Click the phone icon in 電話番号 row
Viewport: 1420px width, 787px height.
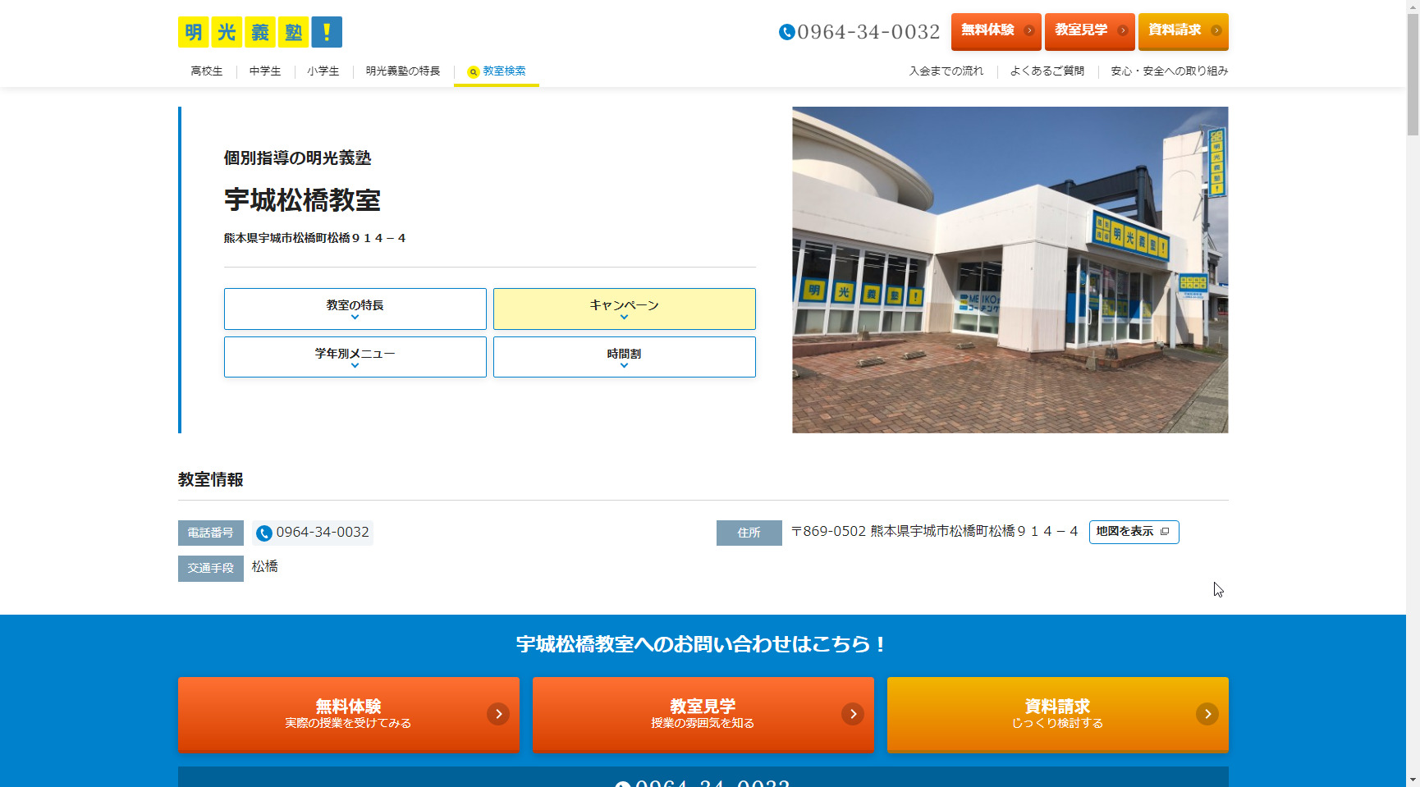click(264, 533)
